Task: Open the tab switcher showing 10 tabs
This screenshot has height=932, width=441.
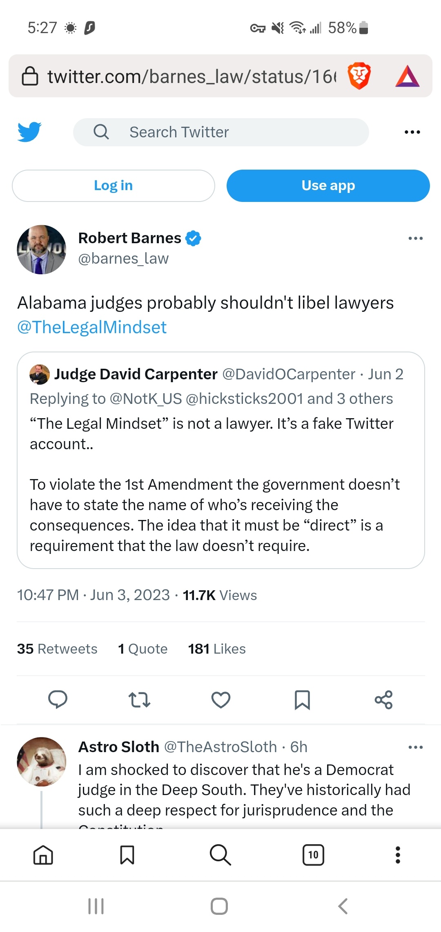Action: click(313, 855)
